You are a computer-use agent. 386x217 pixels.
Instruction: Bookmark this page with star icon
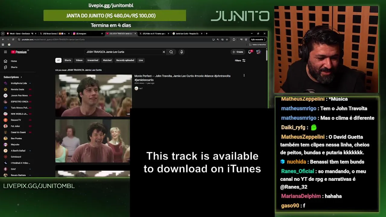(x=227, y=39)
